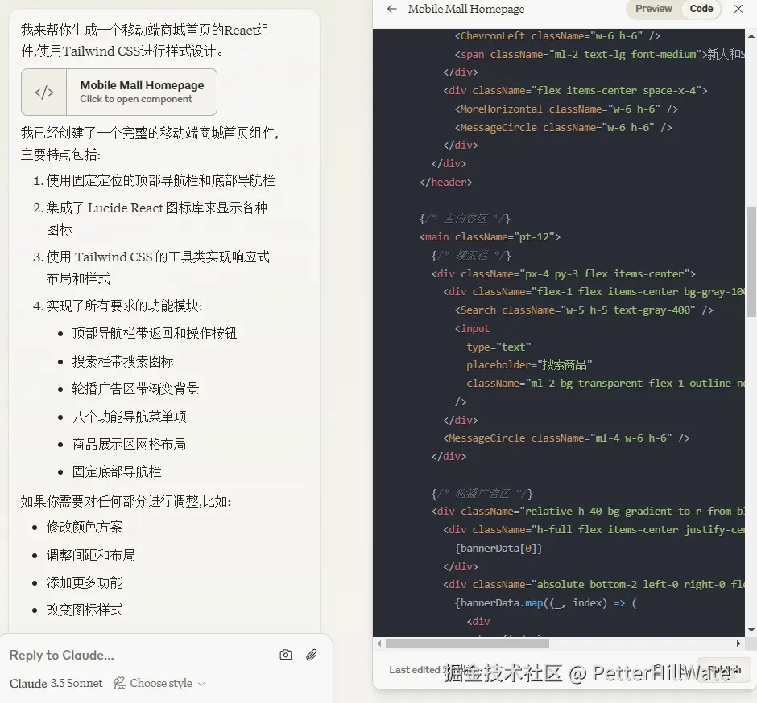Image resolution: width=757 pixels, height=703 pixels.
Task: Click the '{bannerData.map' code line
Action: coord(545,603)
